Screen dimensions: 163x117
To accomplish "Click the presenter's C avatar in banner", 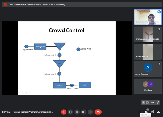I will click(5, 4).
